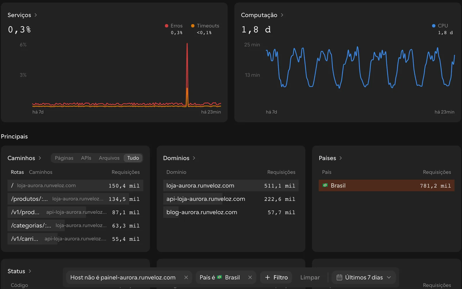Remove the Host painel-aurora filter

pos(186,277)
